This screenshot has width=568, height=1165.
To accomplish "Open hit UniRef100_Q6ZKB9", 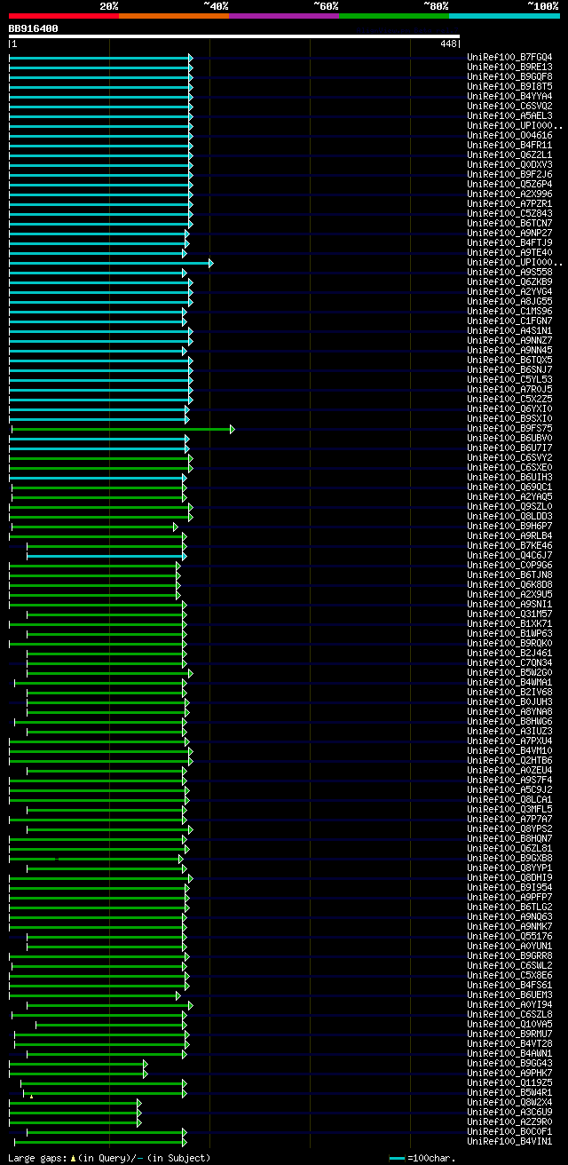I will click(509, 282).
